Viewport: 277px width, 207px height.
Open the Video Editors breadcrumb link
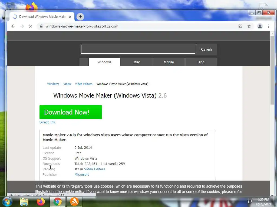84,84
